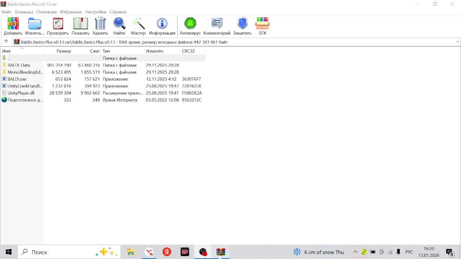Click the SFX toolbar icon
The height and width of the screenshot is (259, 461).
[x=262, y=26]
